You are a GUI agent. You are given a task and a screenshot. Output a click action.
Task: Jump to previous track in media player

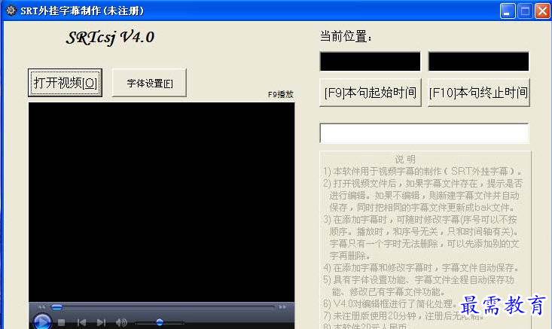(x=81, y=322)
